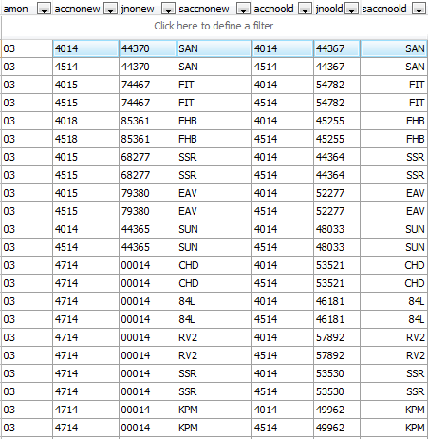This screenshot has height=439, width=428.
Task: Select jnoold cell 53521 with accnoold 4014
Action: [x=337, y=265]
